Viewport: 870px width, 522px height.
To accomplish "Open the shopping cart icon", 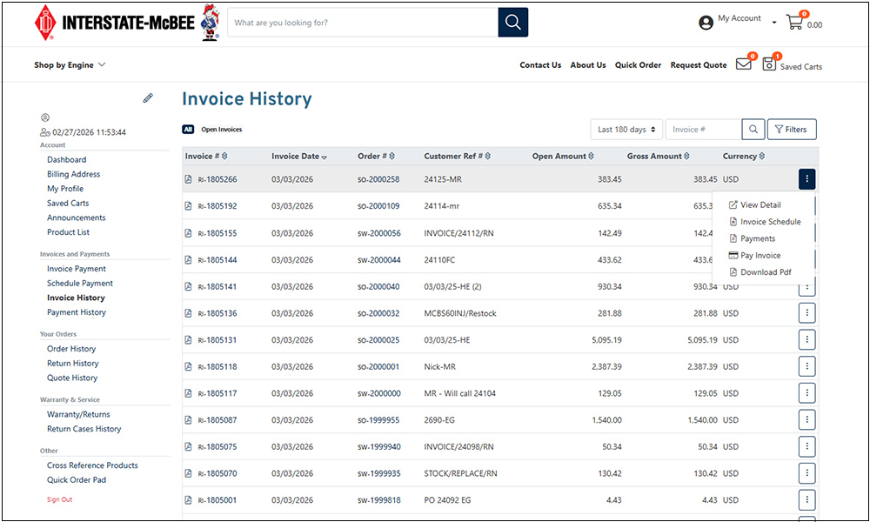I will coord(794,23).
